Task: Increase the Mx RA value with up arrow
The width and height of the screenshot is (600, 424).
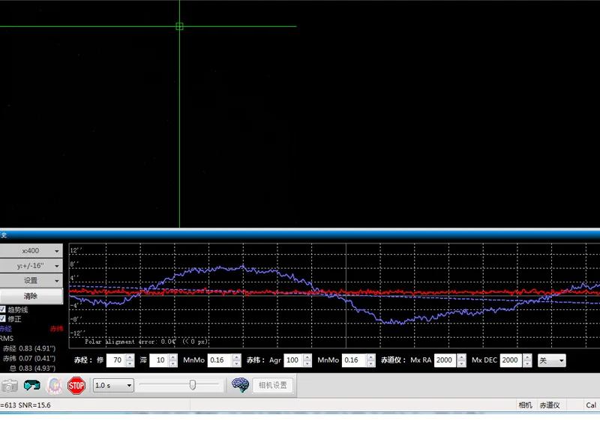Action: (460, 357)
